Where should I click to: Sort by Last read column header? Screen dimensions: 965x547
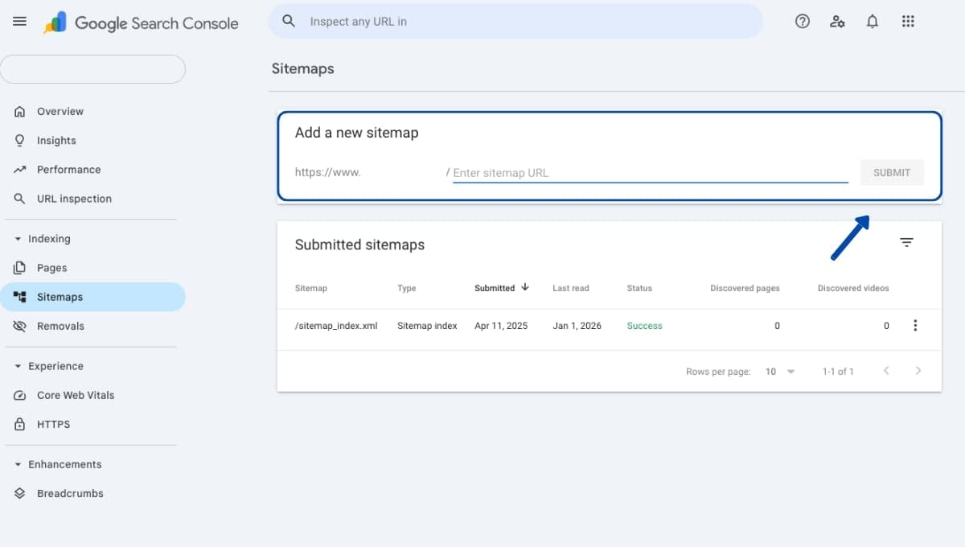click(571, 288)
